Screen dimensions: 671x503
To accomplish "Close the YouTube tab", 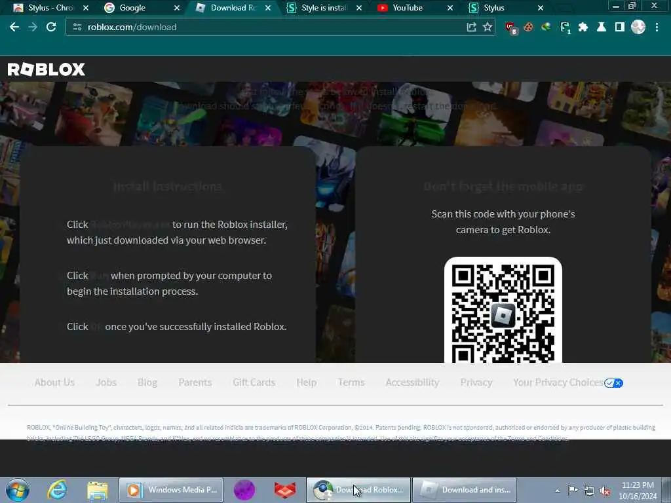I will point(450,8).
